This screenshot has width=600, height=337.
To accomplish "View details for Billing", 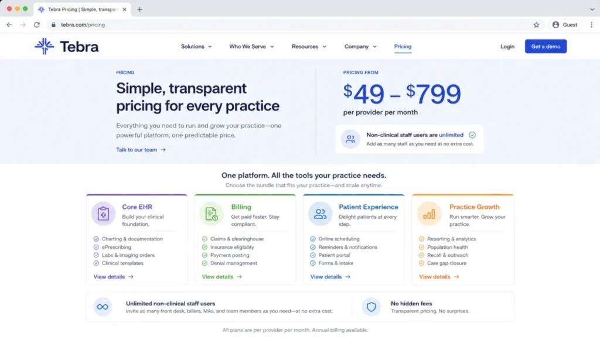I will [221, 277].
